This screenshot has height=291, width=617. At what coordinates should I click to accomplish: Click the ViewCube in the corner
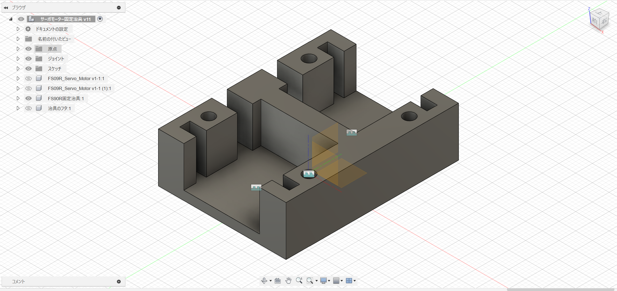[599, 20]
